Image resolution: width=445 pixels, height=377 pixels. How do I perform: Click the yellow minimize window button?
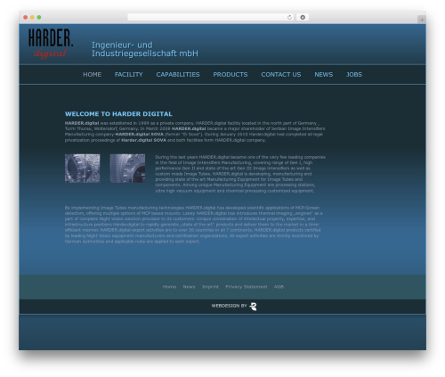pyautogui.click(x=32, y=18)
